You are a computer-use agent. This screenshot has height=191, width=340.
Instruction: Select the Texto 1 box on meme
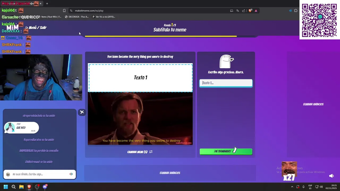[141, 77]
